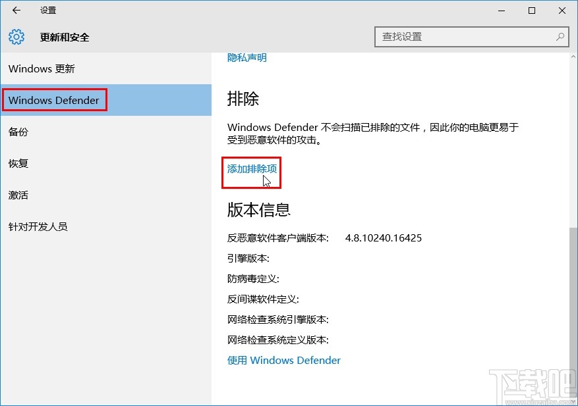Open the 激活 section
The height and width of the screenshot is (406, 578).
click(x=18, y=195)
